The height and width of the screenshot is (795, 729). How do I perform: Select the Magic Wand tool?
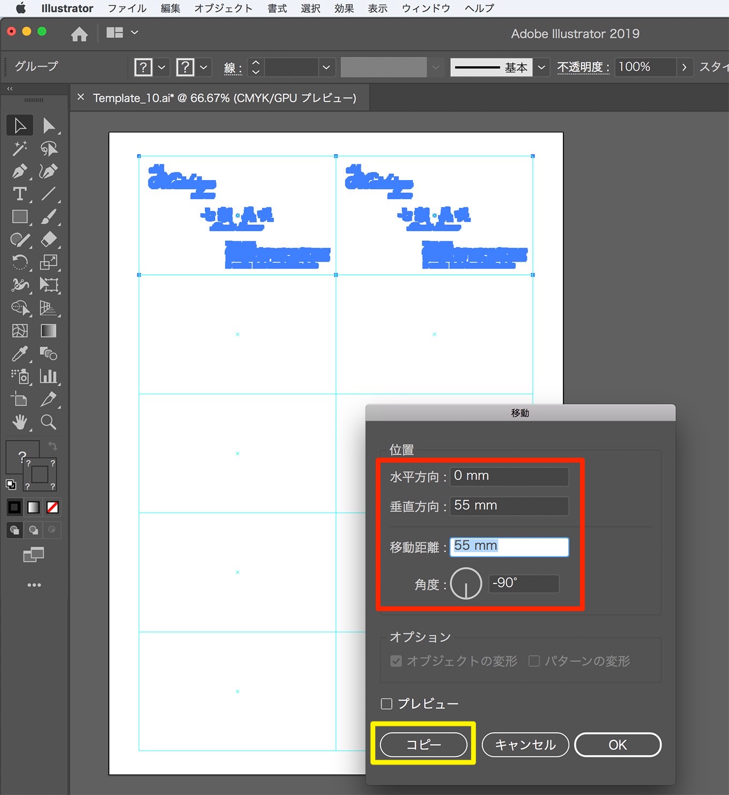pyautogui.click(x=20, y=148)
